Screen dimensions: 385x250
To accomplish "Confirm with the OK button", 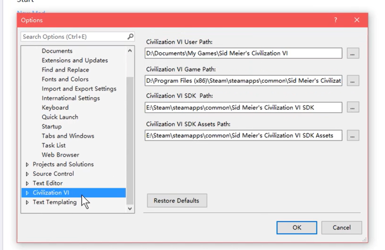I will coord(296,228).
